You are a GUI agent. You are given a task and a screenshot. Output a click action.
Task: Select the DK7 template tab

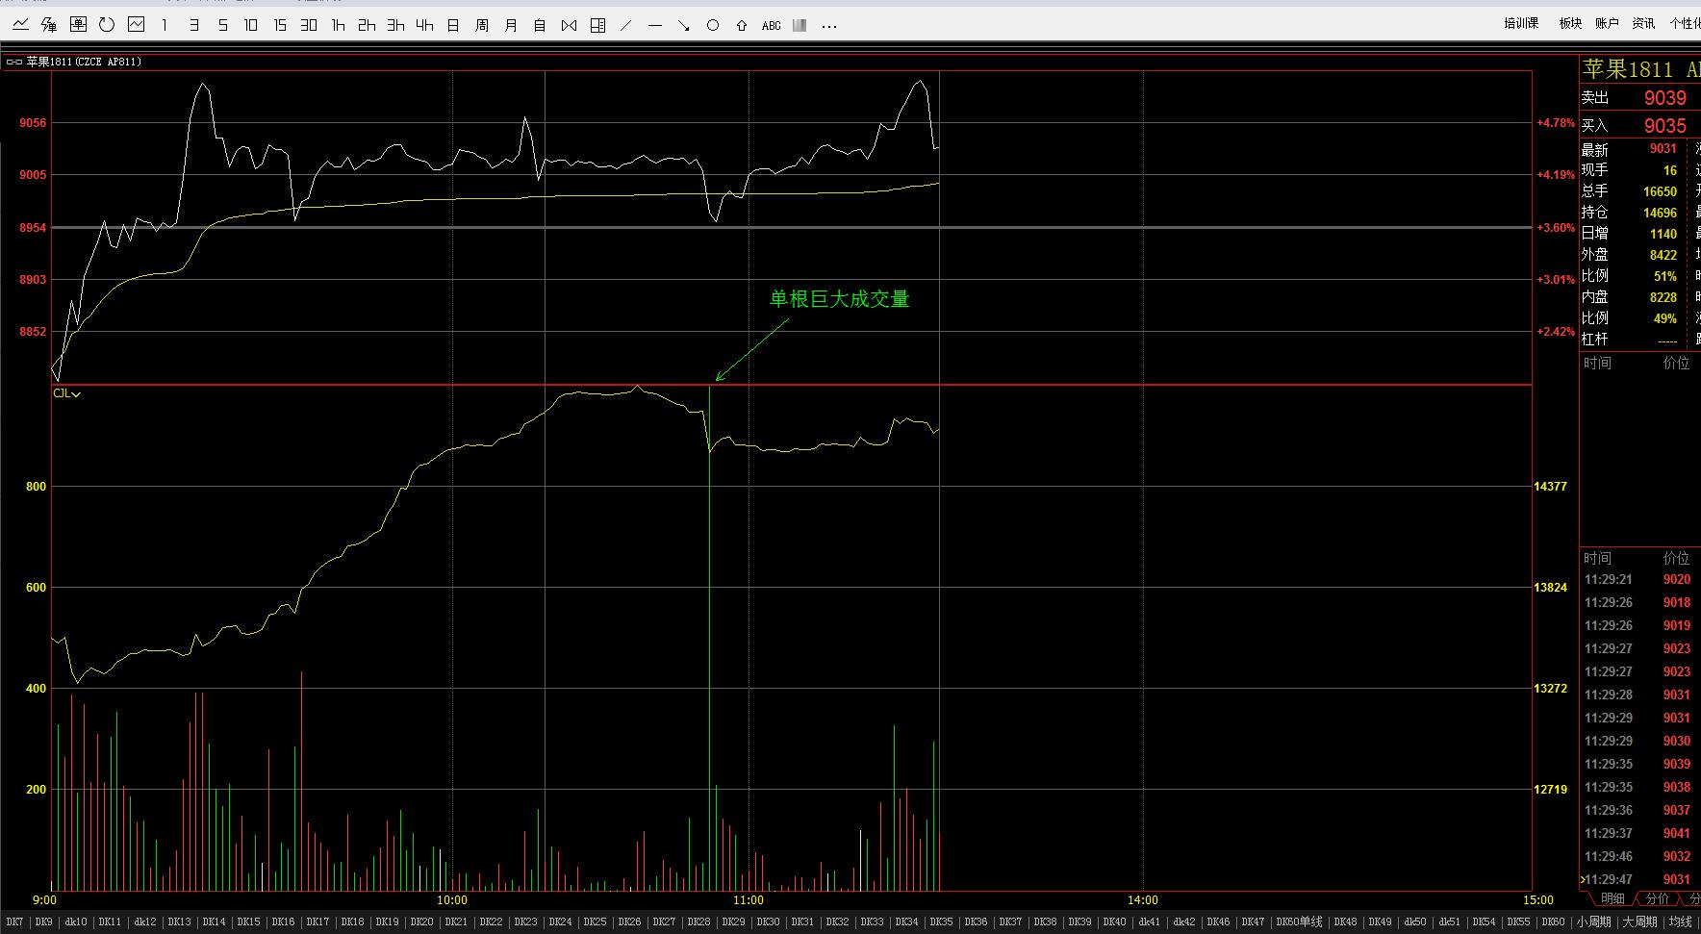13,921
